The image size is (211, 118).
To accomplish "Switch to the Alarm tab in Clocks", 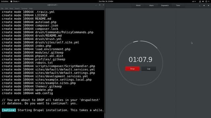I will pyautogui.click(x=151, y=6).
